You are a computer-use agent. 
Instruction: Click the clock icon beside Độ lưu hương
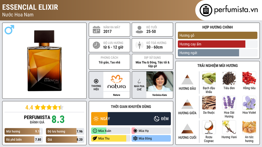[96, 45]
